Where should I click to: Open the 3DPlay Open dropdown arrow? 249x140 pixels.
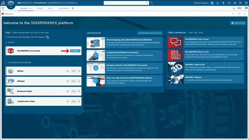(x=79, y=71)
